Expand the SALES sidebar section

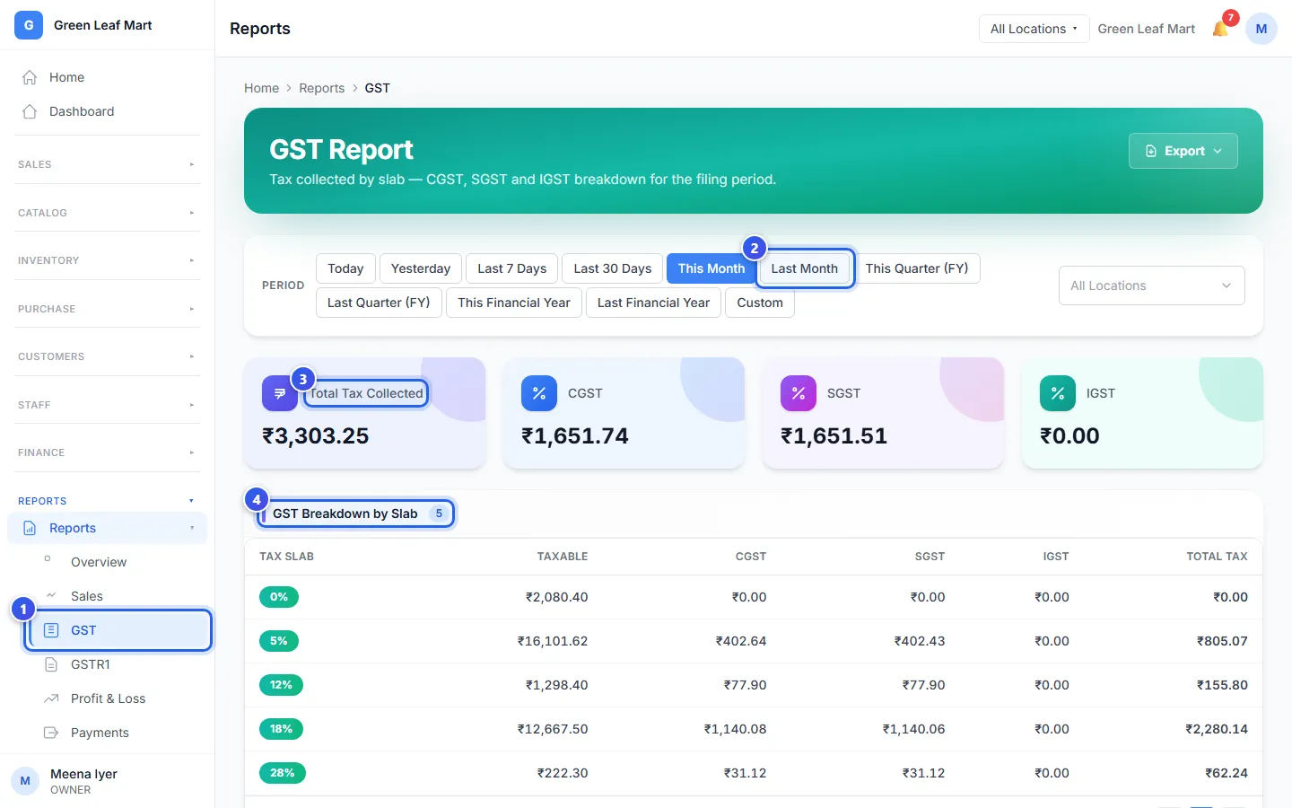click(x=107, y=164)
